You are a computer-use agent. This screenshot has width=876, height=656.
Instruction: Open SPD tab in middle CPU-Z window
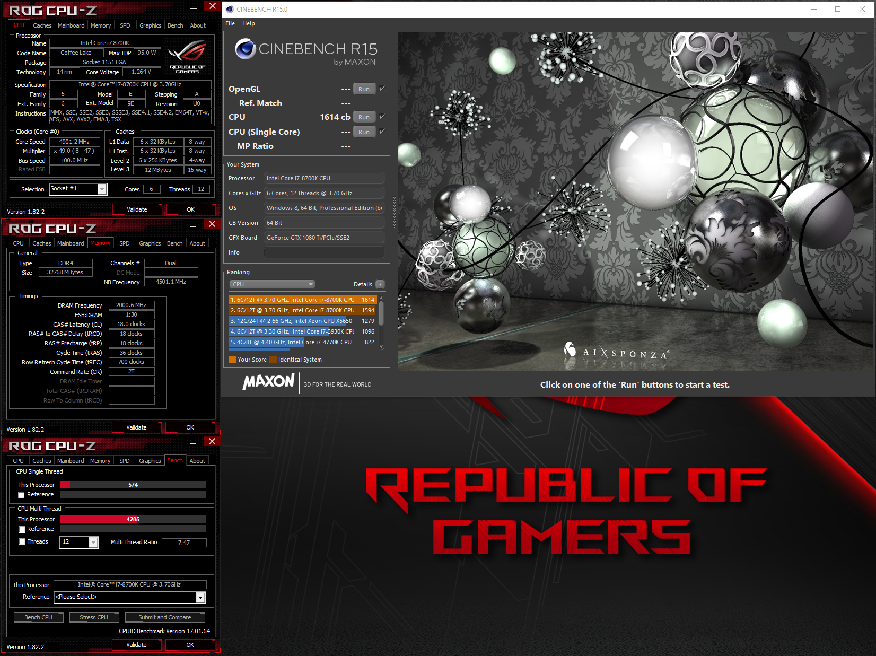[x=125, y=243]
